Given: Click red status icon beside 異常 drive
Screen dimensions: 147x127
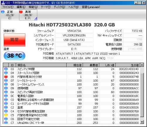Looking at the screenshot, I should coord(21,12).
